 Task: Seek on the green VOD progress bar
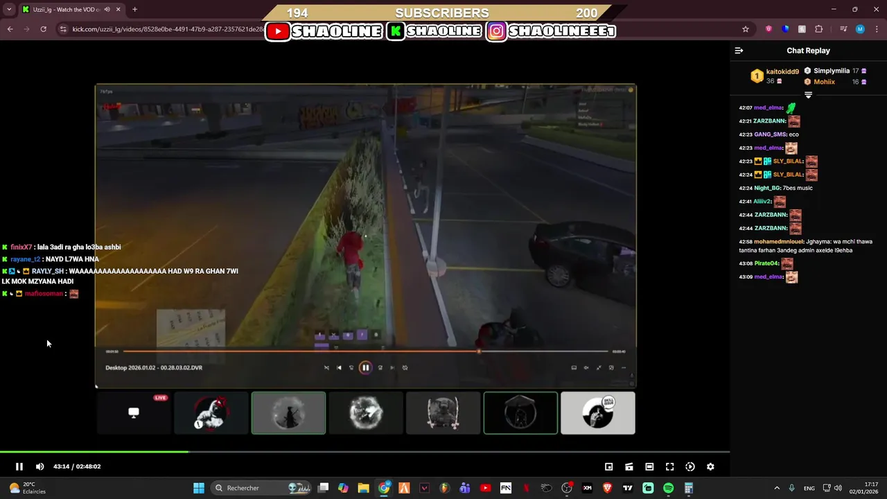365,452
